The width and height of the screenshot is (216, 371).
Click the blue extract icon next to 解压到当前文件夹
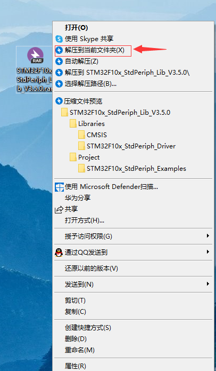coord(59,50)
